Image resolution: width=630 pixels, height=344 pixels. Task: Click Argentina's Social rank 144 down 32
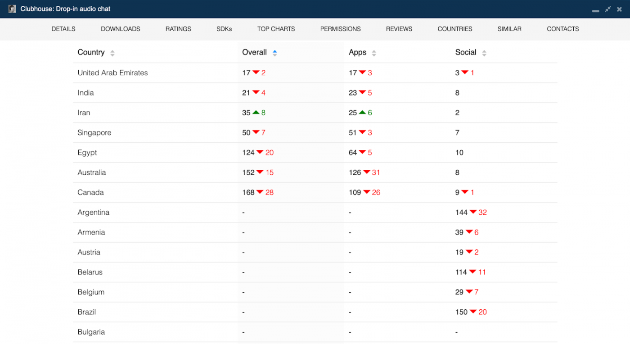[x=471, y=213]
